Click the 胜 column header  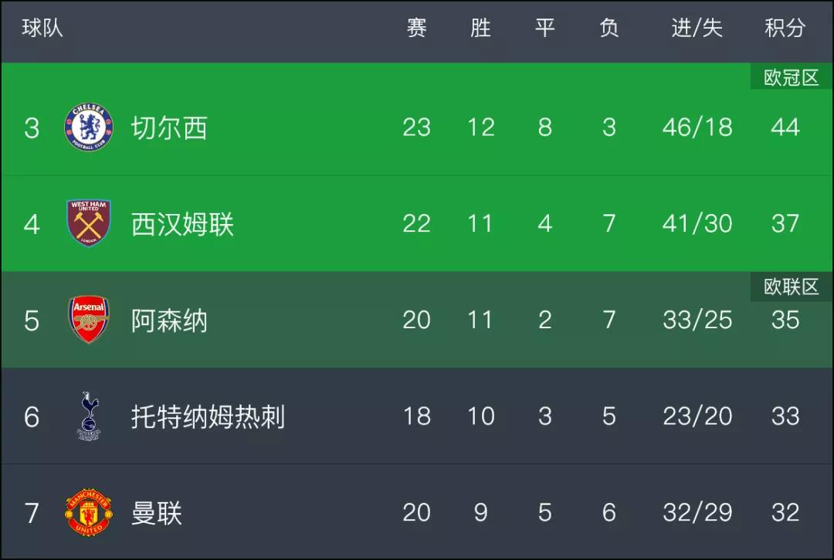(480, 28)
